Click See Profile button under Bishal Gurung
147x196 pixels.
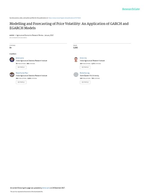[85, 82]
